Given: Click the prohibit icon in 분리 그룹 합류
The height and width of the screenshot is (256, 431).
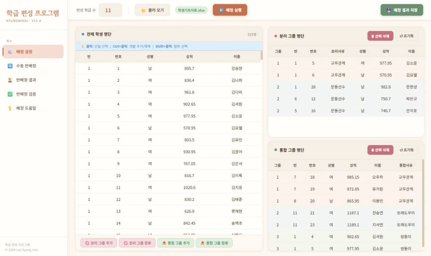Looking at the screenshot, I should click(126, 243).
